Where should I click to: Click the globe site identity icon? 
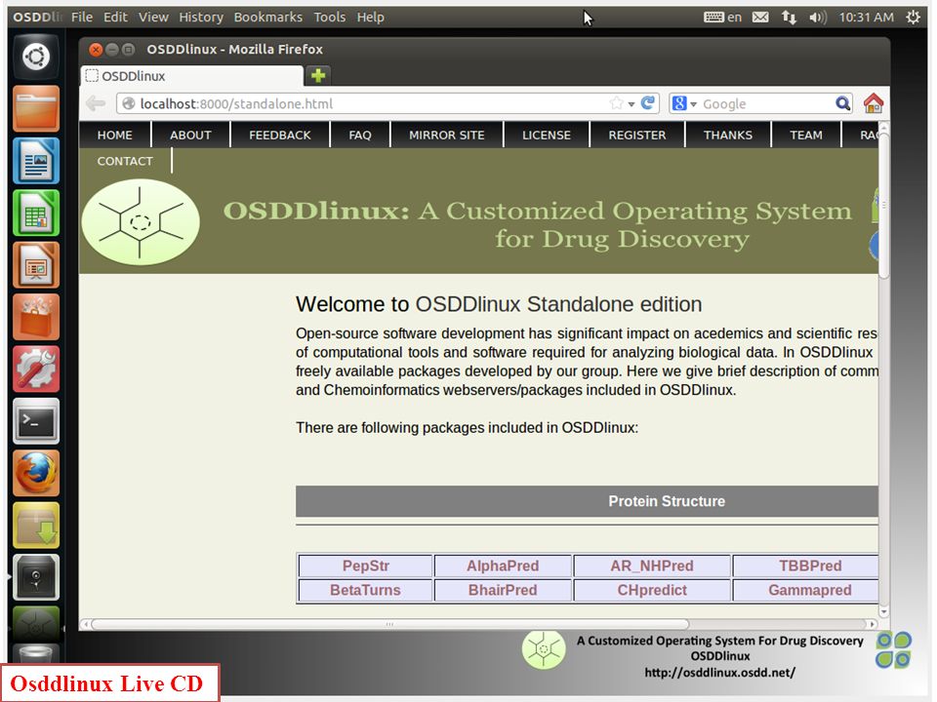pyautogui.click(x=129, y=104)
